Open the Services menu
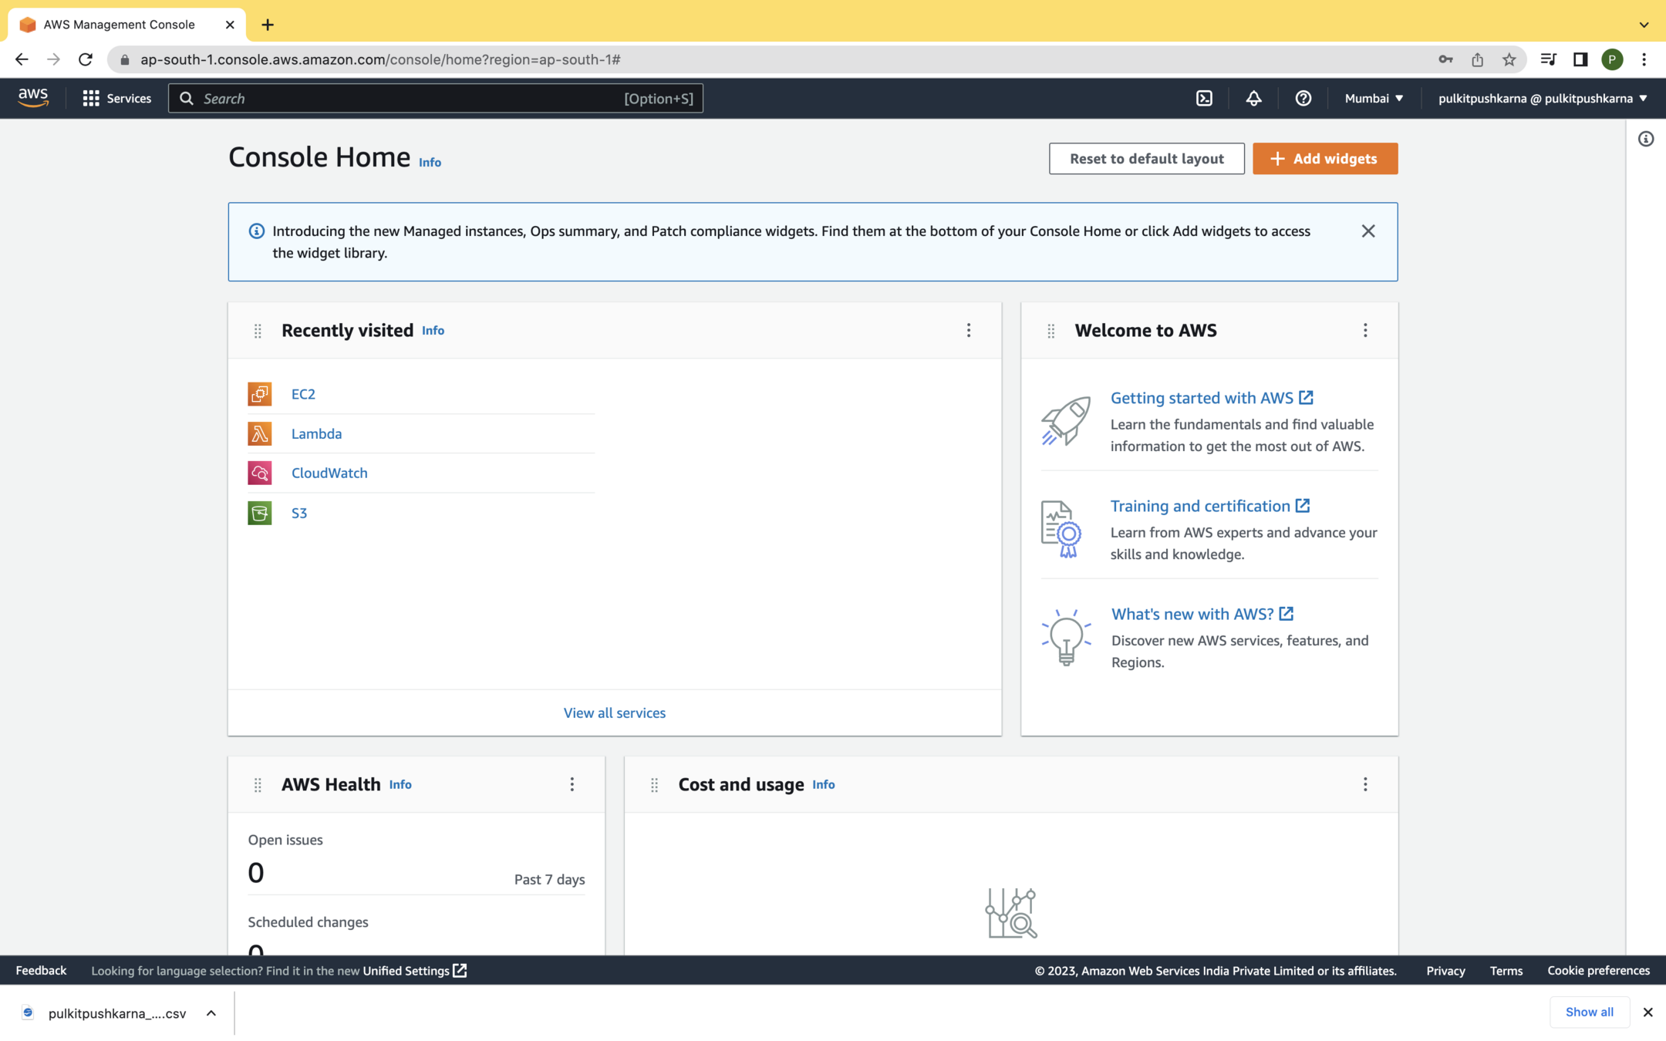The image size is (1666, 1041). pyautogui.click(x=117, y=98)
